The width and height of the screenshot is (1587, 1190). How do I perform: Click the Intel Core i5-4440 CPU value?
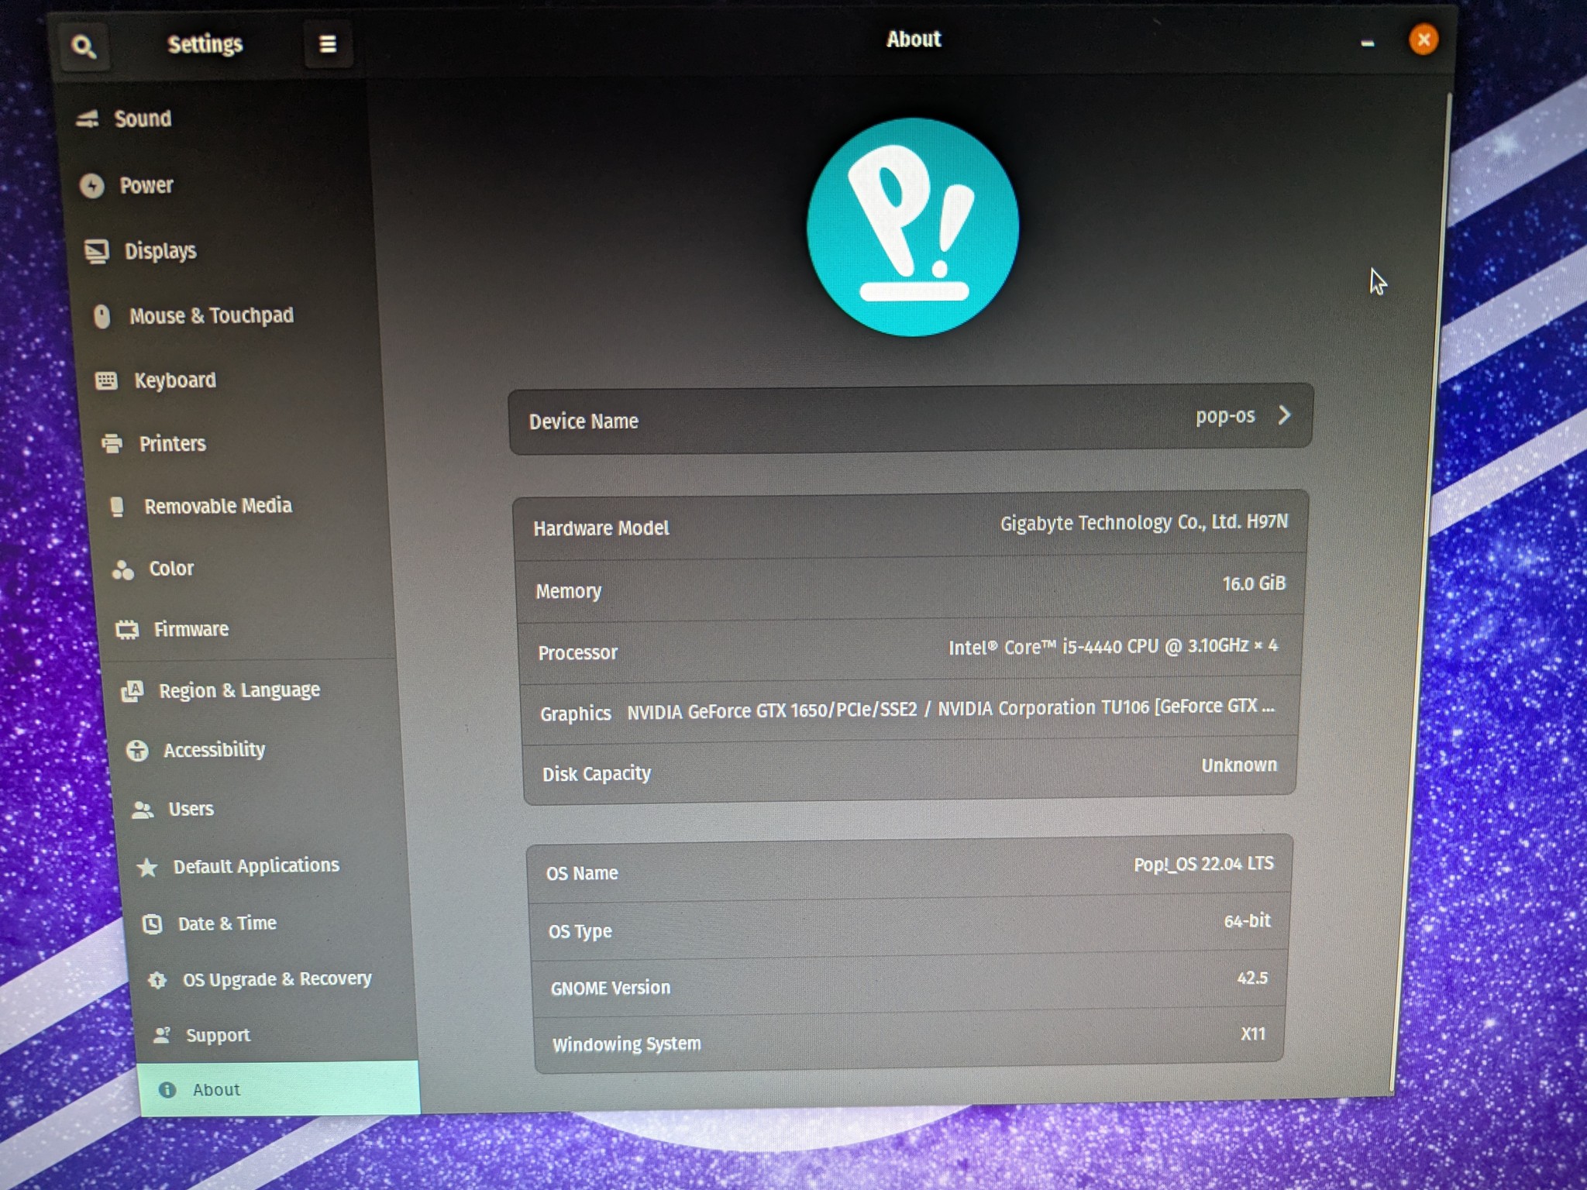[1114, 646]
